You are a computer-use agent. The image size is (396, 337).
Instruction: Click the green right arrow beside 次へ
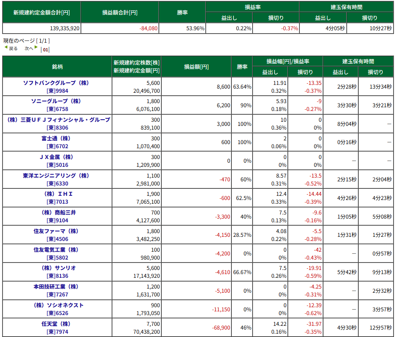(x=36, y=48)
